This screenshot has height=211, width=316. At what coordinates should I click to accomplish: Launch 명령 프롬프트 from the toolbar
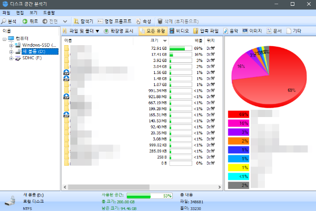[114, 22]
